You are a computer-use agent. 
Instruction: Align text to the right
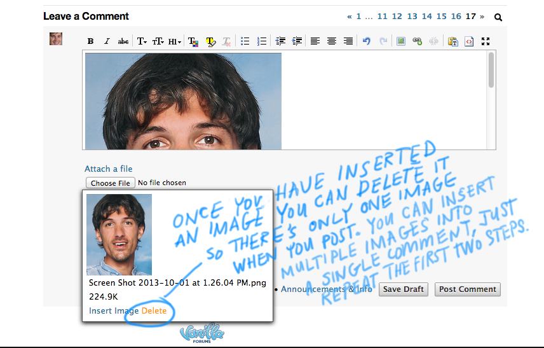(x=348, y=41)
